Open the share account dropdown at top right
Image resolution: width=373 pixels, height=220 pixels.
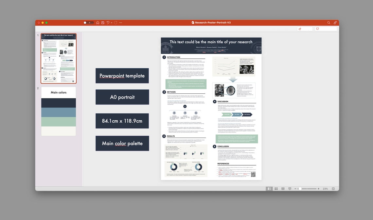click(335, 23)
